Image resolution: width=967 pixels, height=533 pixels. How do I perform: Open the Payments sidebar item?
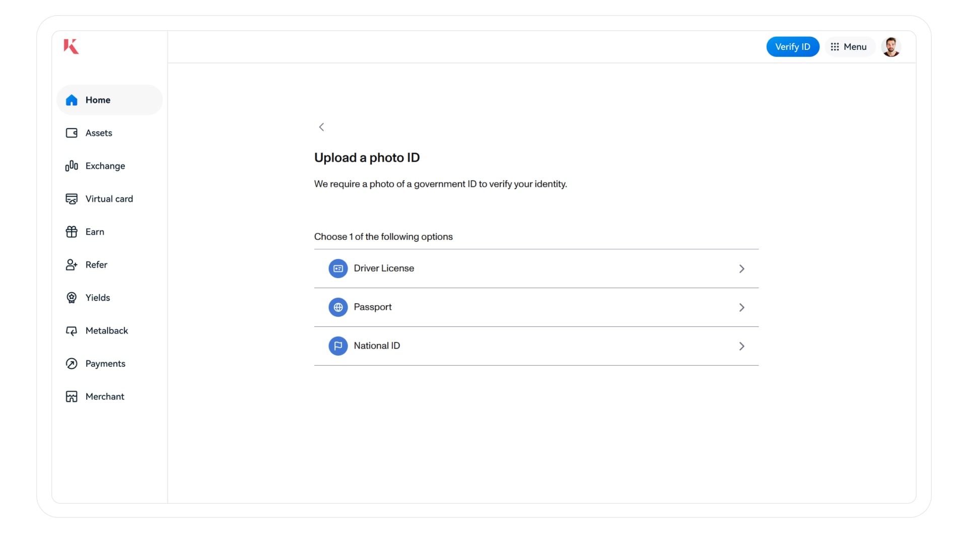pos(109,364)
